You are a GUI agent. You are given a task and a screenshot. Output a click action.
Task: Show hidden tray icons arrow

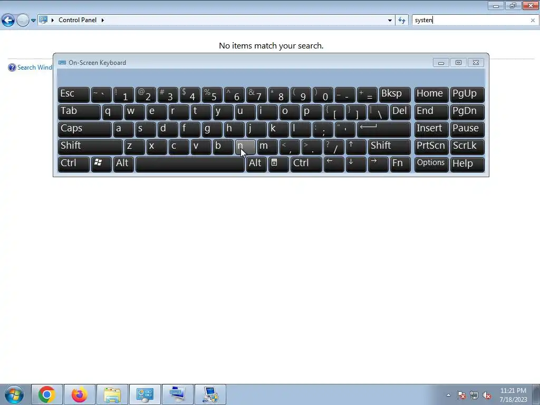click(x=448, y=395)
